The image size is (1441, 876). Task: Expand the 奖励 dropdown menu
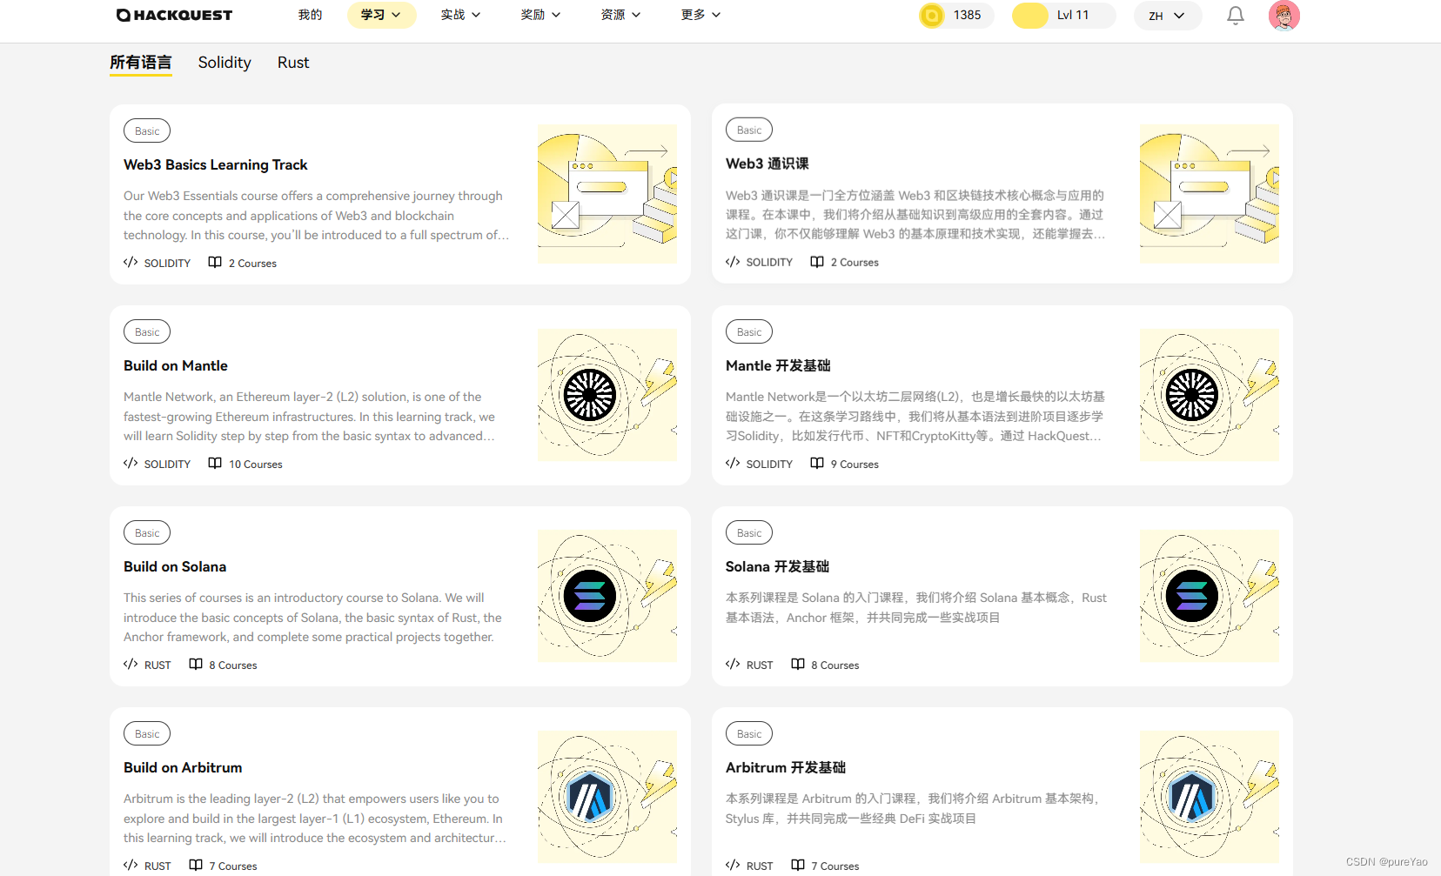(540, 15)
